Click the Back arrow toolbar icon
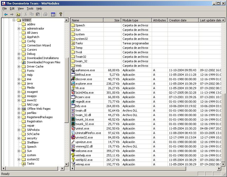This screenshot has height=177, width=227. pyautogui.click(x=6, y=15)
